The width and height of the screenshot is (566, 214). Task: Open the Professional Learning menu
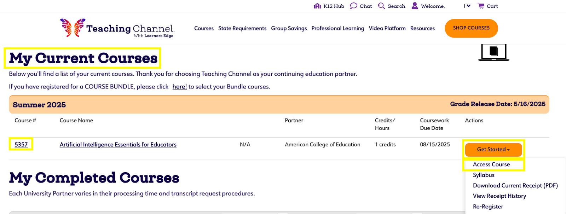point(337,28)
